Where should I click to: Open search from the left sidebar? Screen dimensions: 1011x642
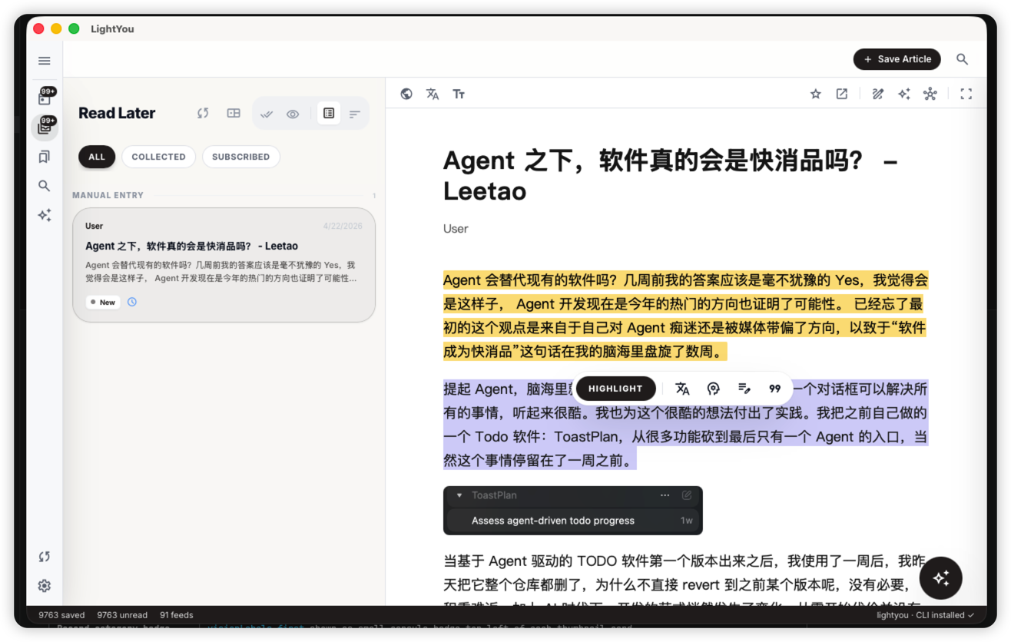45,186
